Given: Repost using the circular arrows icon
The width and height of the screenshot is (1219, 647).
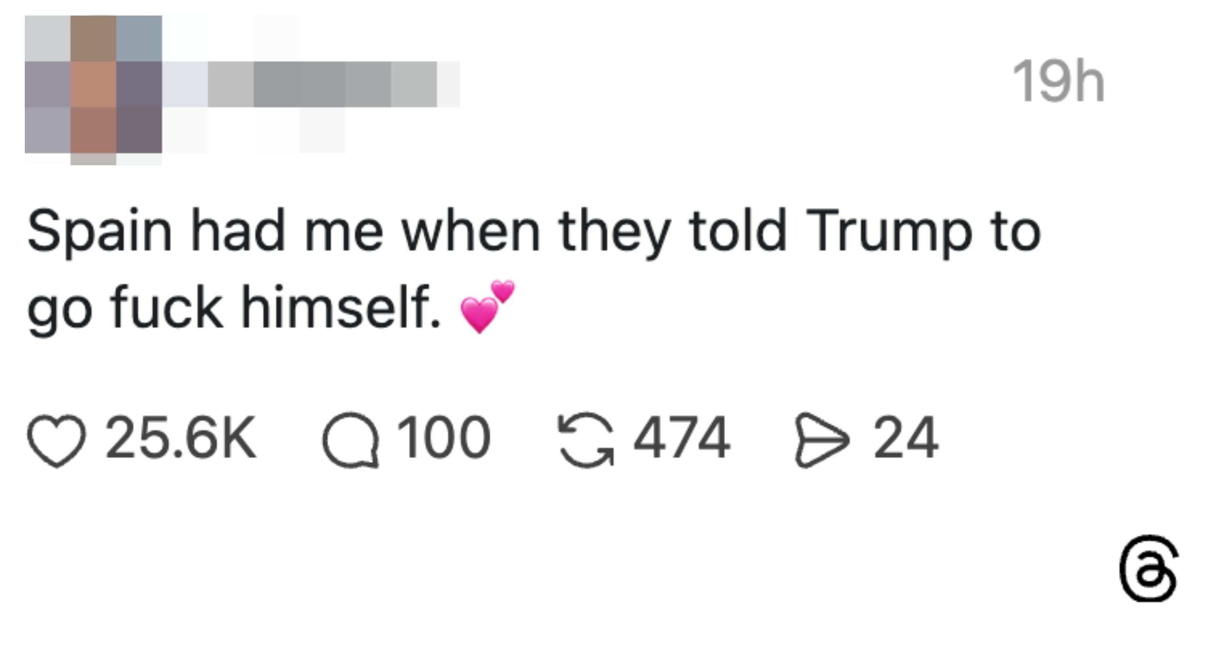Looking at the screenshot, I should (x=586, y=440).
